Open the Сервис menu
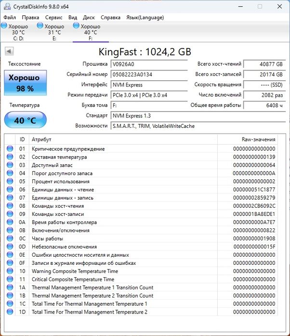This screenshot has width=290, height=336. [x=53, y=17]
